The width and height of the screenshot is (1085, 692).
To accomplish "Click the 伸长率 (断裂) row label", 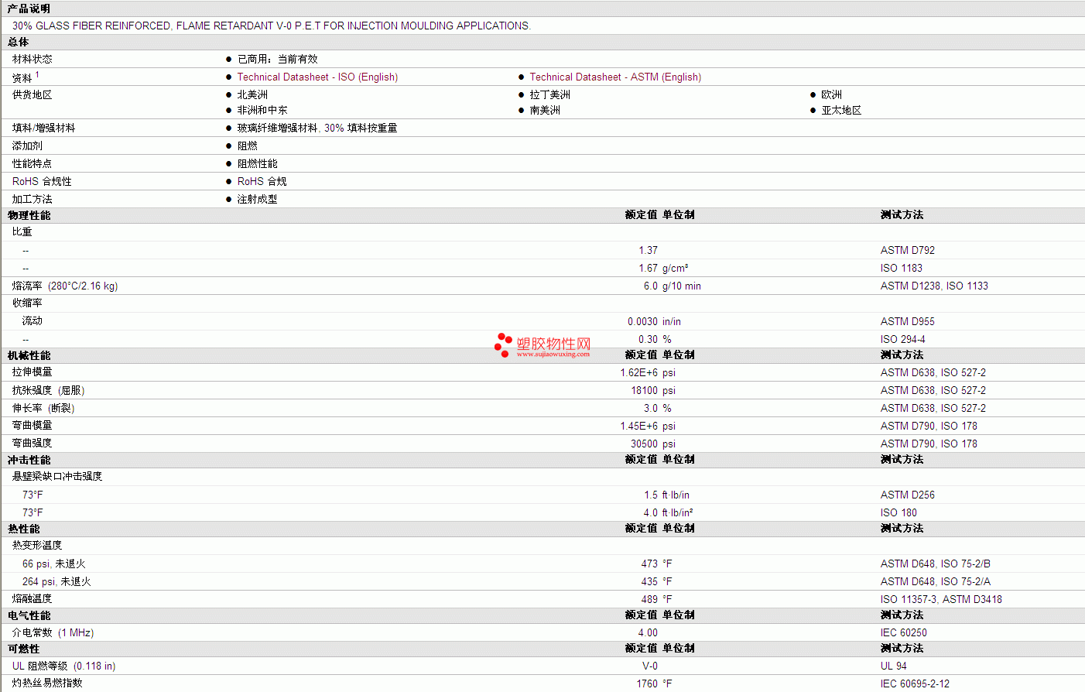I will (43, 408).
